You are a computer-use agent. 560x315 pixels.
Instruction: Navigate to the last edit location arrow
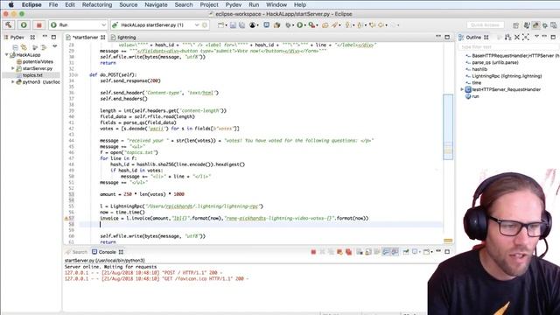click(372, 25)
